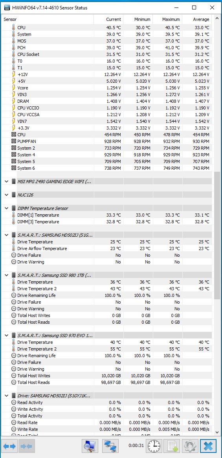Viewport: 222px width, 458px height.
Task: Click the network remote monitoring icon
Action: pos(110,446)
